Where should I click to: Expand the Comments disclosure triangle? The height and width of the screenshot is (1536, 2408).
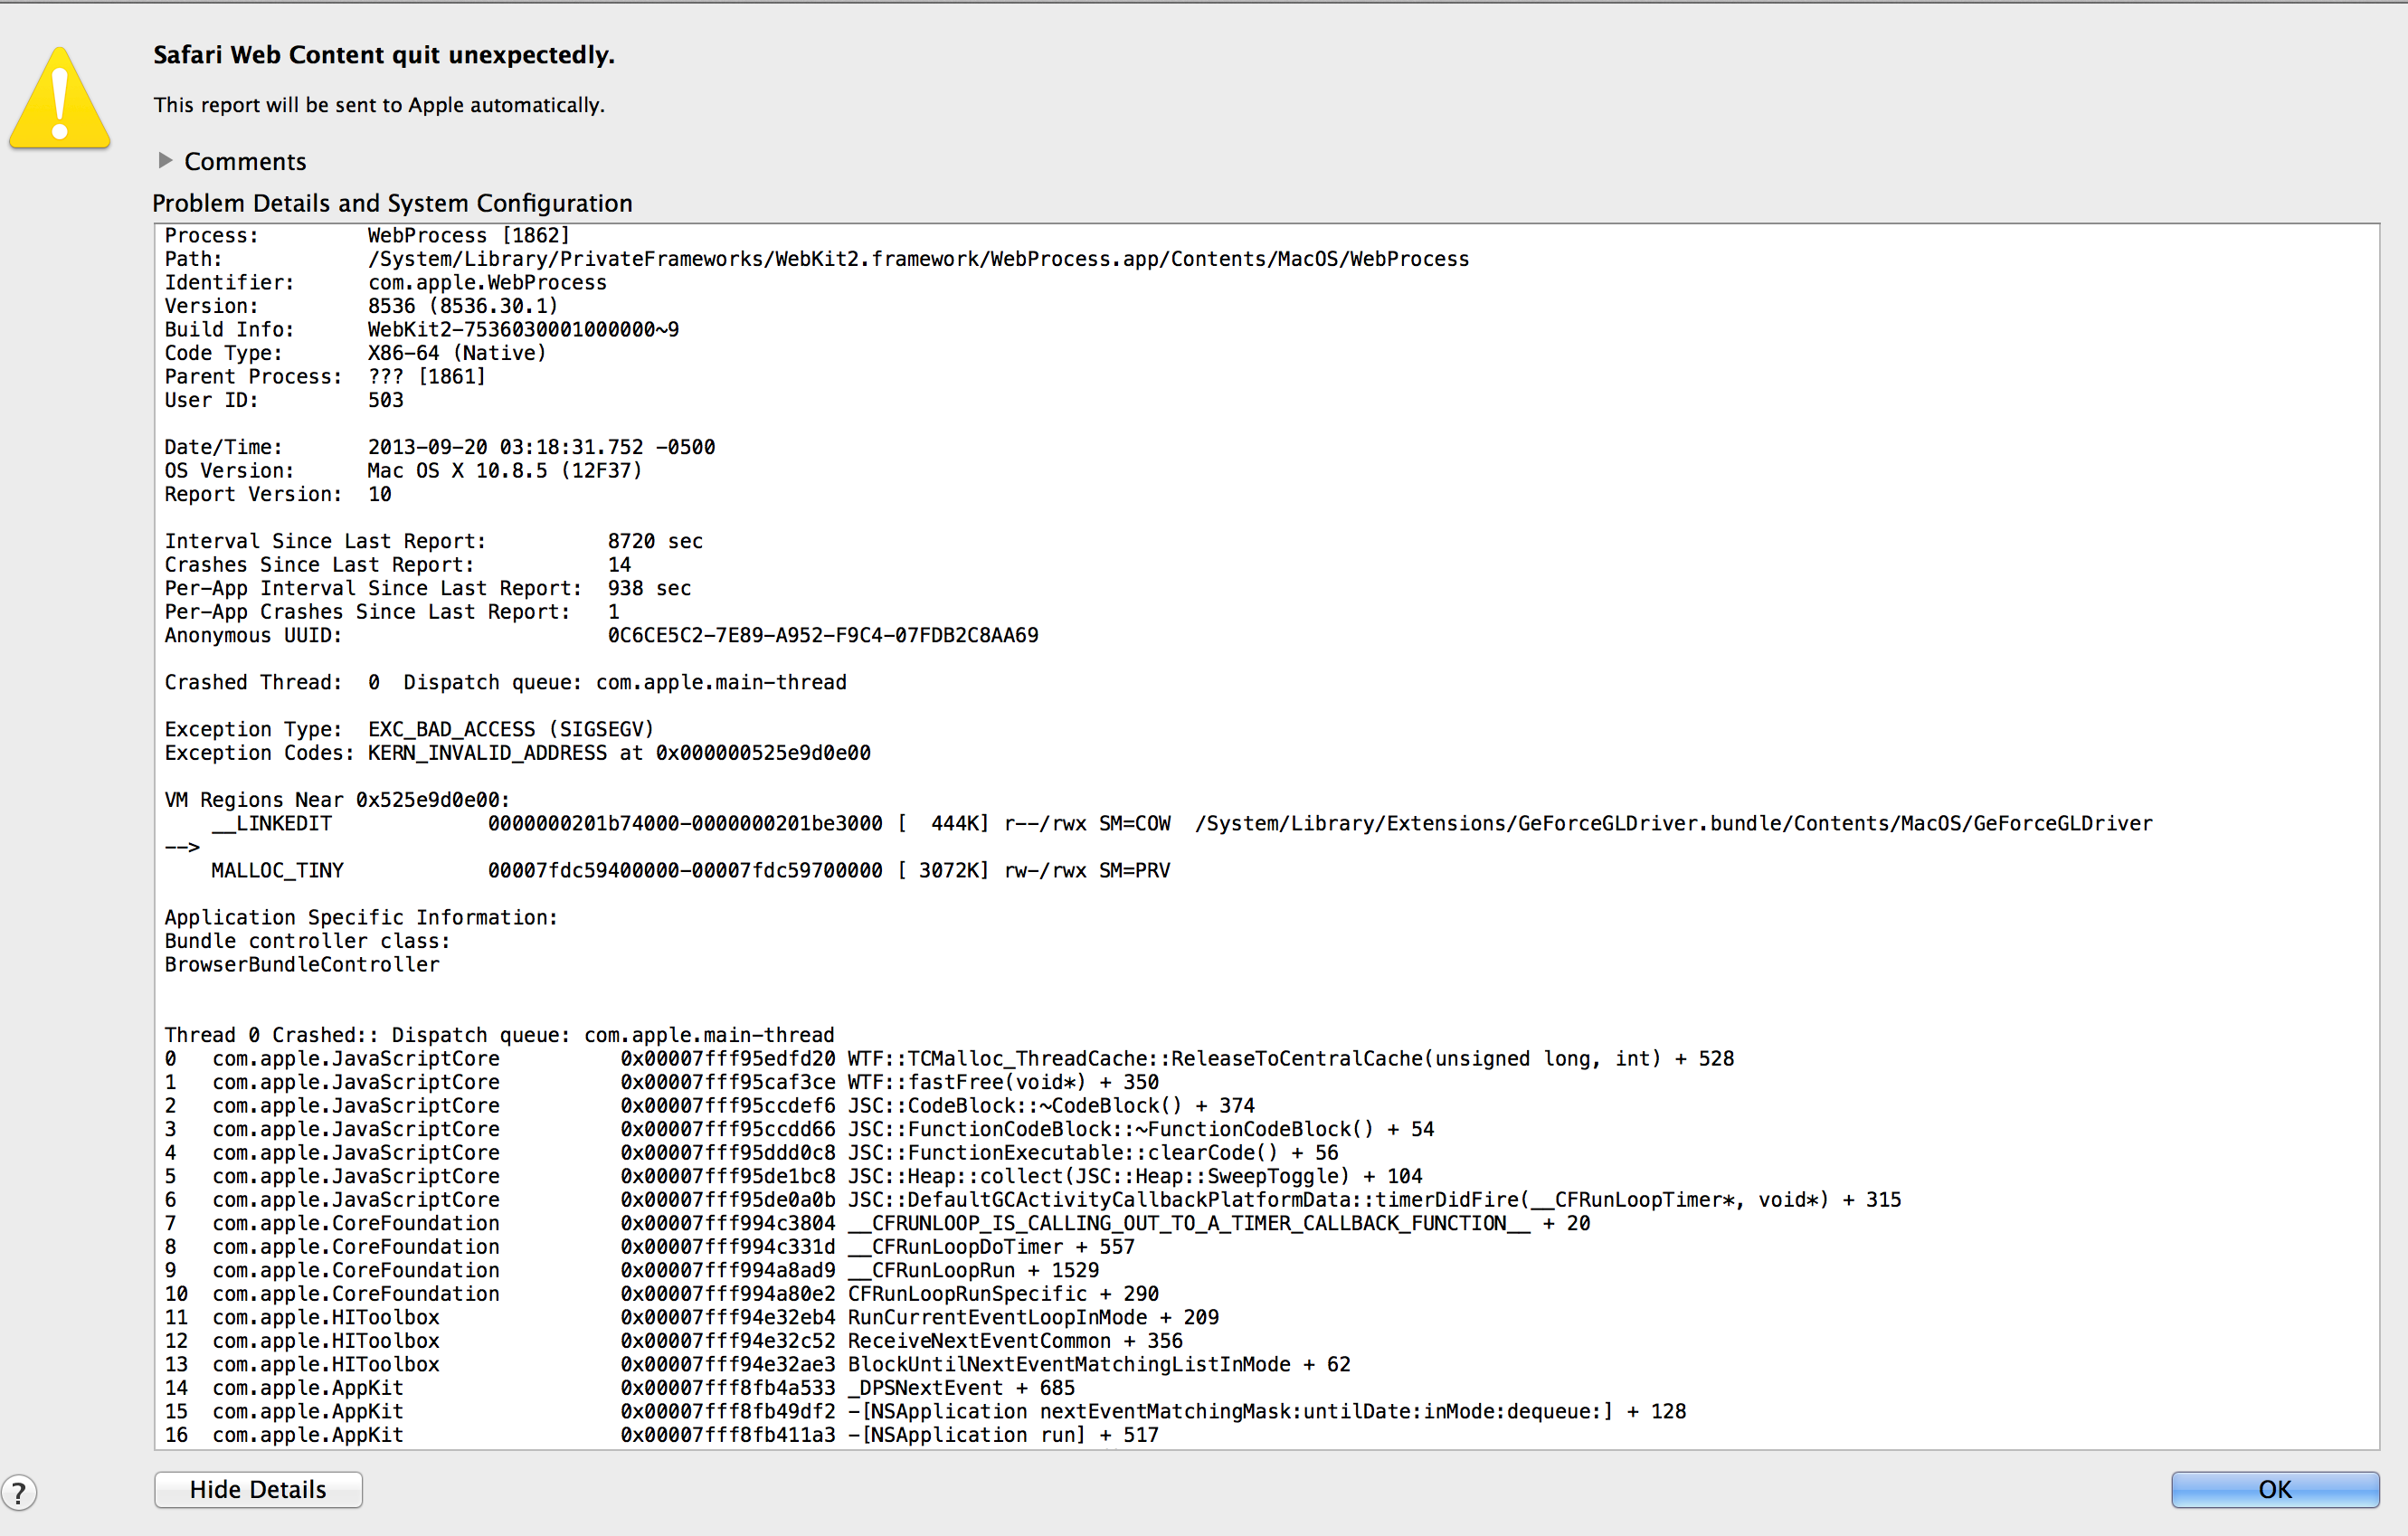pyautogui.click(x=166, y=160)
